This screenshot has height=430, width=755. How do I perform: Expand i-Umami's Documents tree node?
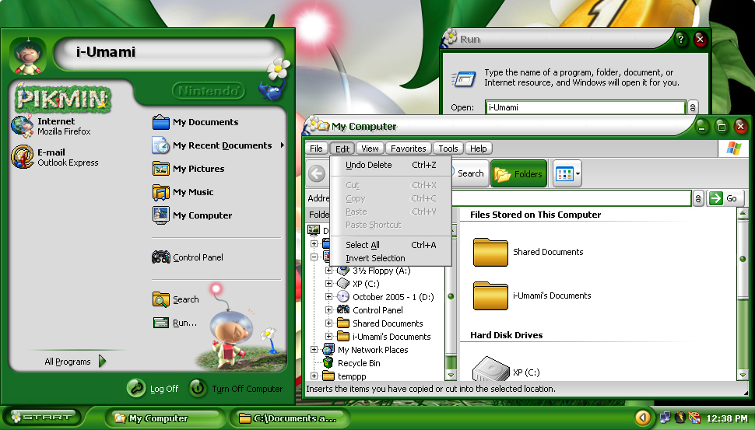328,337
